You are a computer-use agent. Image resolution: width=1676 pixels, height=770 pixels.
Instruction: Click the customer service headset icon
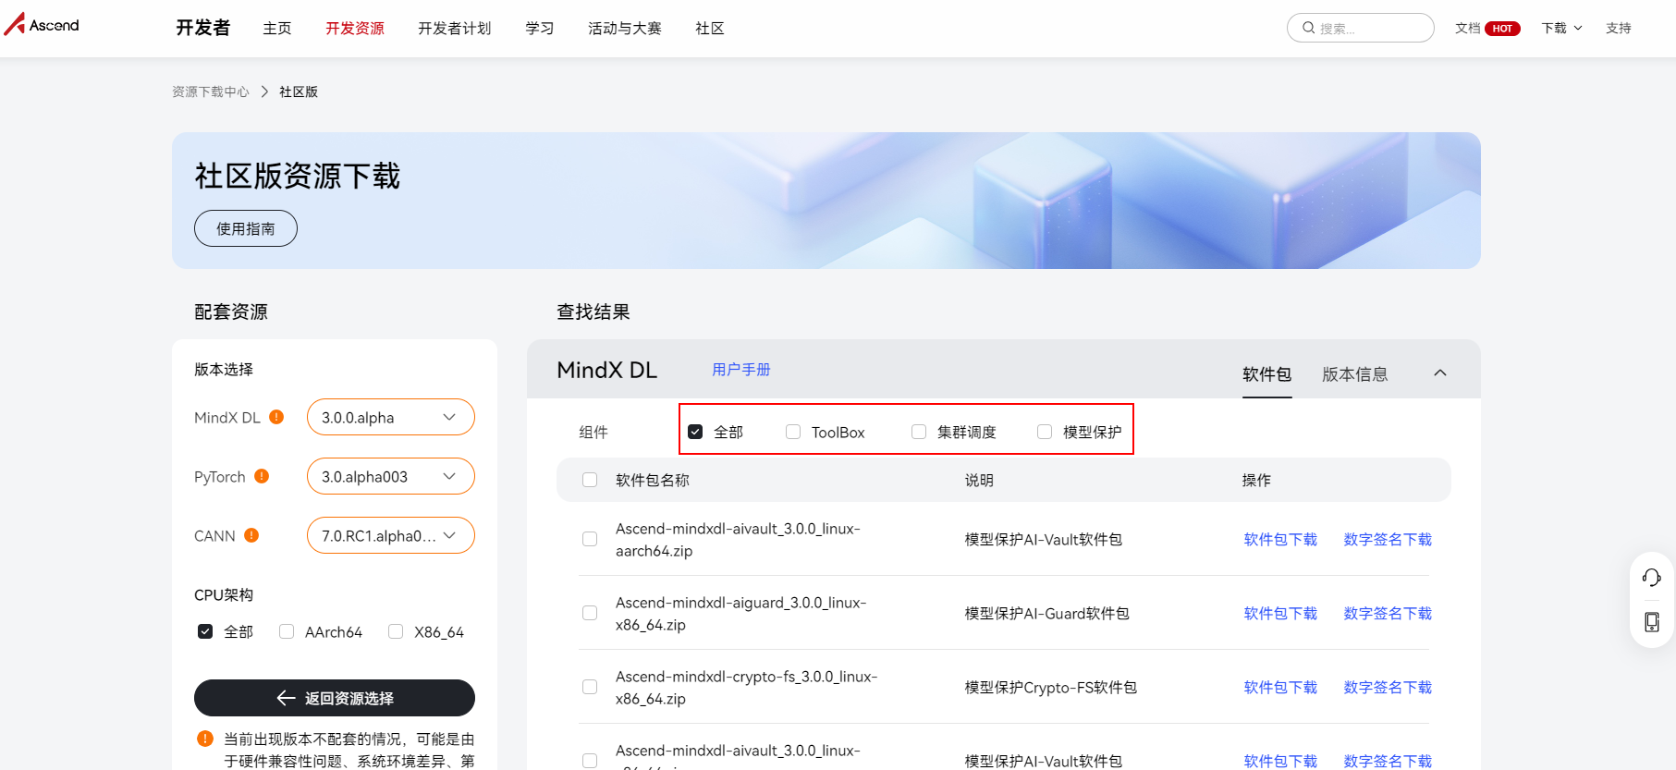[1652, 578]
